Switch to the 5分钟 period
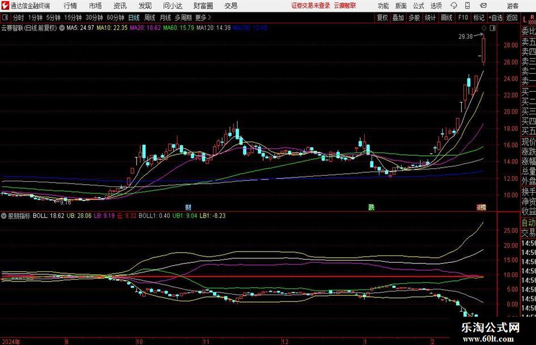 53,18
